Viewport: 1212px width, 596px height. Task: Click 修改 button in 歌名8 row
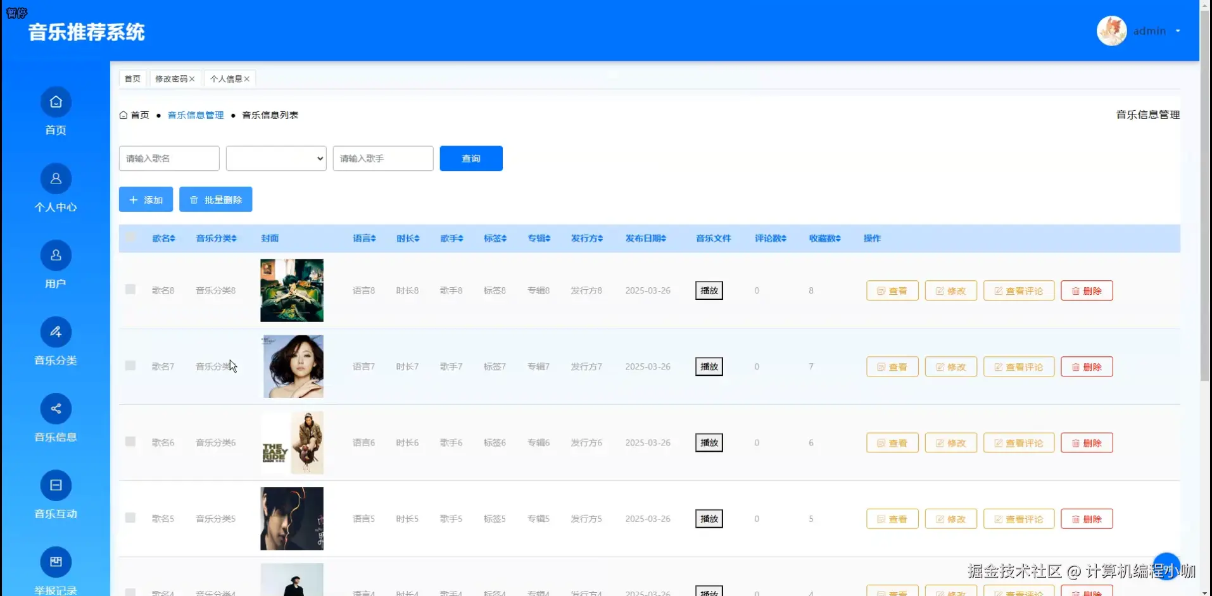click(x=951, y=290)
